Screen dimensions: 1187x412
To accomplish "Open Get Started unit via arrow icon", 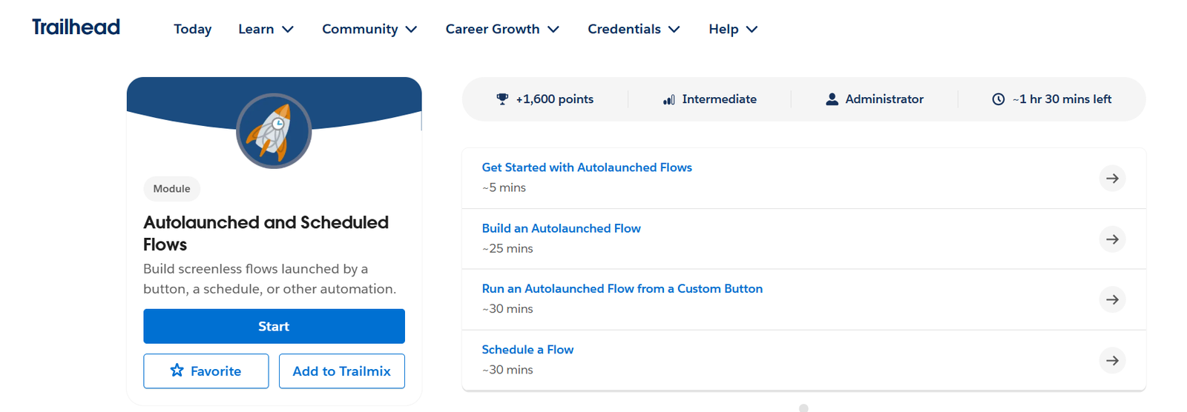I will [1112, 178].
